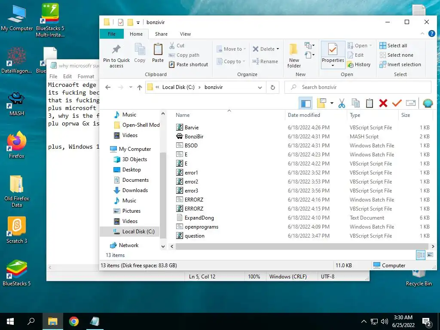Screen dimensions: 440x330
Task: Click Cut in the Clipboard group
Action: tap(177, 46)
